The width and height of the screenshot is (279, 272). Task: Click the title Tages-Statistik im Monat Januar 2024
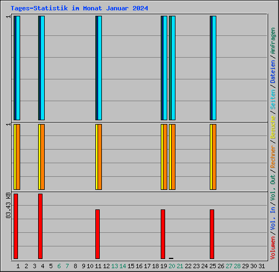click(79, 8)
